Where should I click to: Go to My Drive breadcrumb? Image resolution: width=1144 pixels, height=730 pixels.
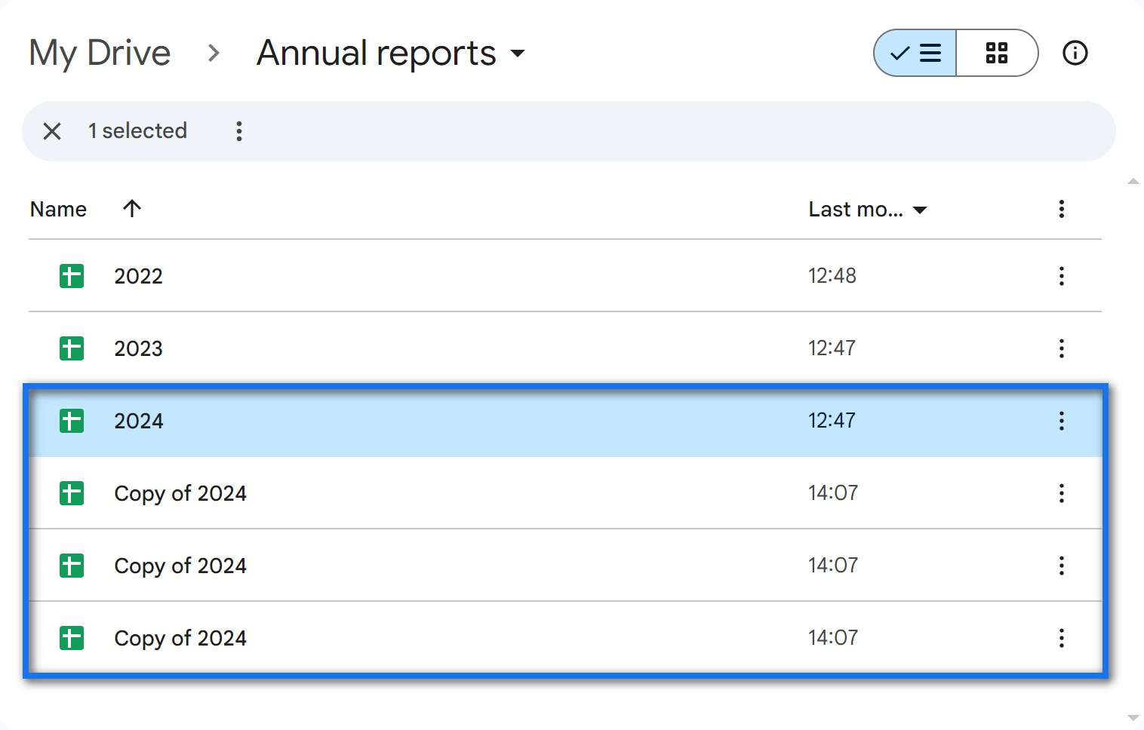click(100, 54)
